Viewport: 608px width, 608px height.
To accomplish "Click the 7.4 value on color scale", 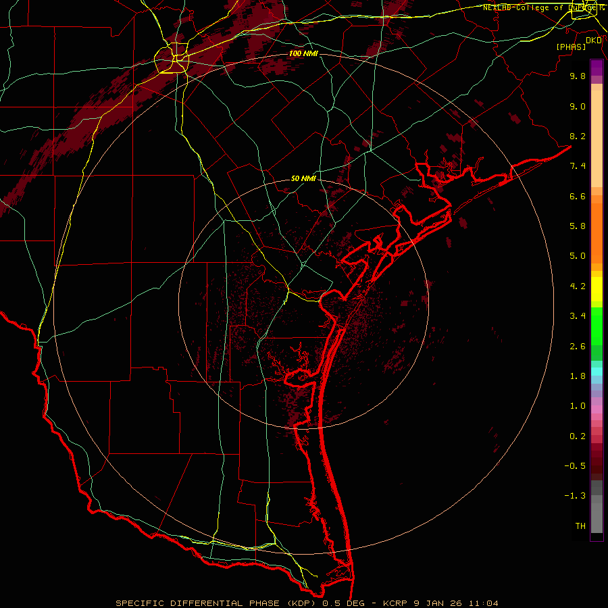I will tap(578, 166).
